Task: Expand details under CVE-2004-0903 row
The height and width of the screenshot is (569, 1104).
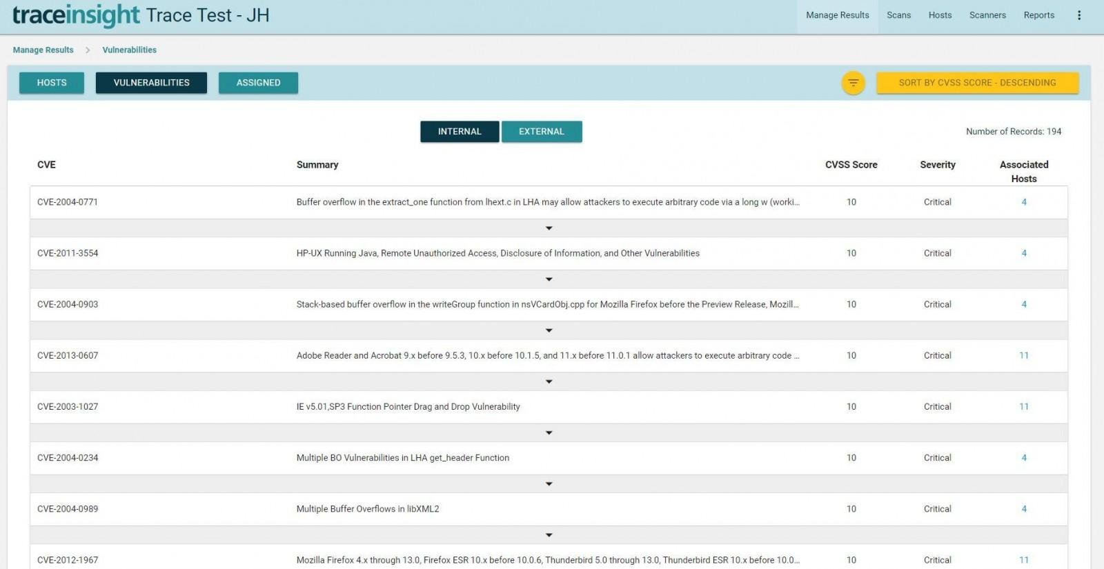Action: click(x=549, y=330)
